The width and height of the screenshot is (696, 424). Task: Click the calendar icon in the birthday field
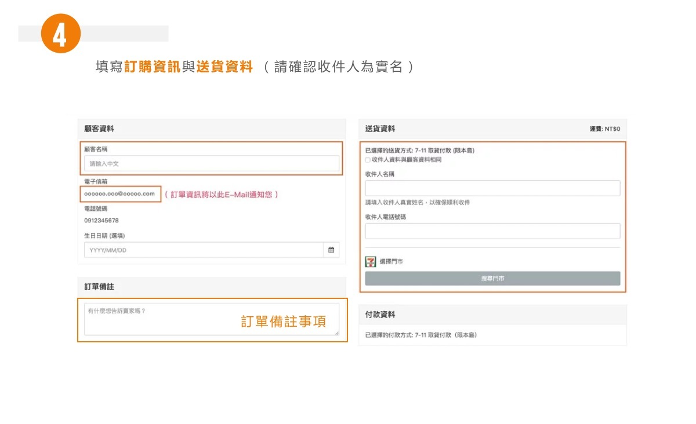pos(331,250)
